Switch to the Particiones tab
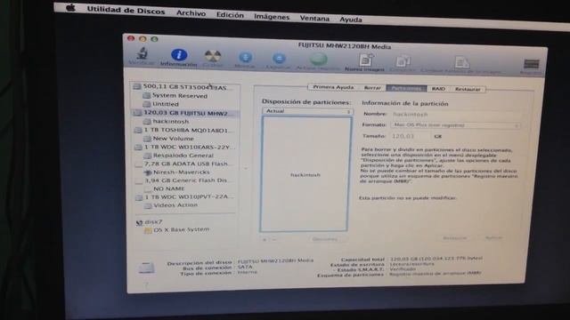Image resolution: width=570 pixels, height=320 pixels. [406, 89]
